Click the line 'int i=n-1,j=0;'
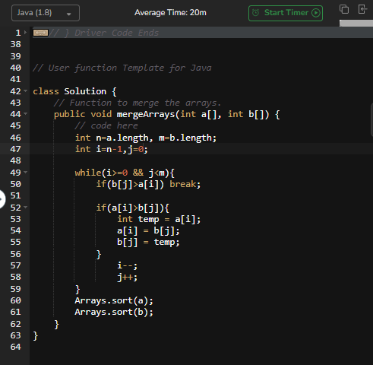Viewport: 373px width, 365px height. (x=112, y=149)
